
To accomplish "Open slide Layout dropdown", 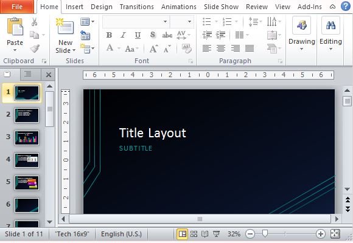I will (88, 22).
